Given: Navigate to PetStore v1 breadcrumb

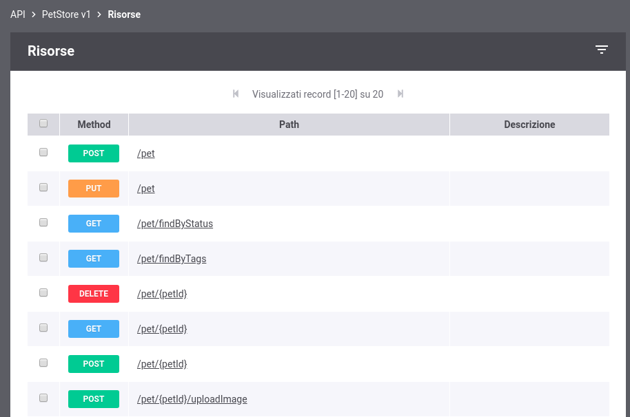Looking at the screenshot, I should [66, 14].
